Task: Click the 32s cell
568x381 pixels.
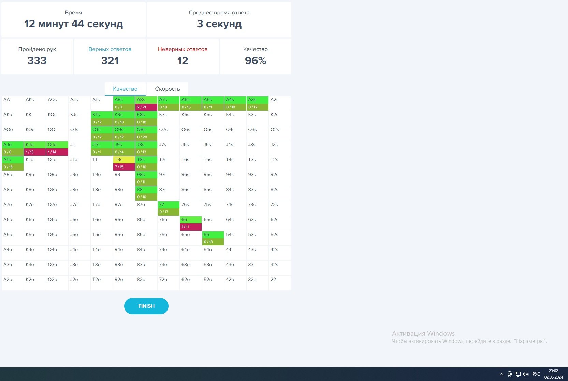Action: click(280, 268)
